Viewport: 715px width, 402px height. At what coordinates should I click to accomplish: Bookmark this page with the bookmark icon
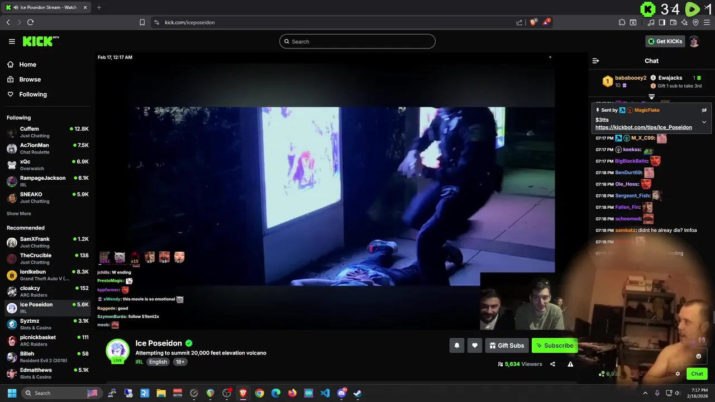[x=142, y=22]
